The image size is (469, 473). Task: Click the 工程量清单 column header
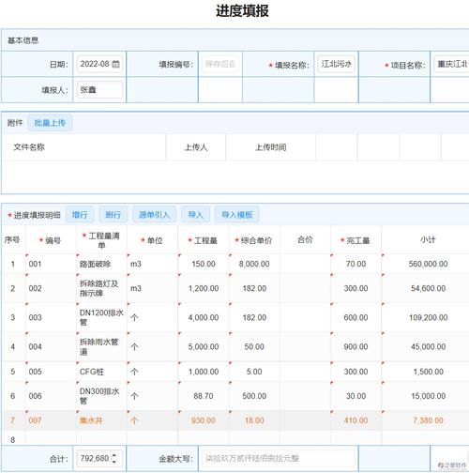(x=101, y=240)
